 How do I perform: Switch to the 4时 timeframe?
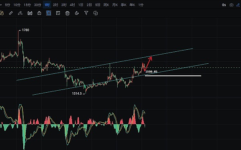(72, 5)
